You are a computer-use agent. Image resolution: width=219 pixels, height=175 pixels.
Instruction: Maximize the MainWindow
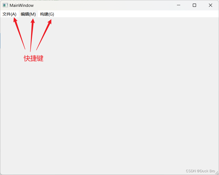[194, 5]
